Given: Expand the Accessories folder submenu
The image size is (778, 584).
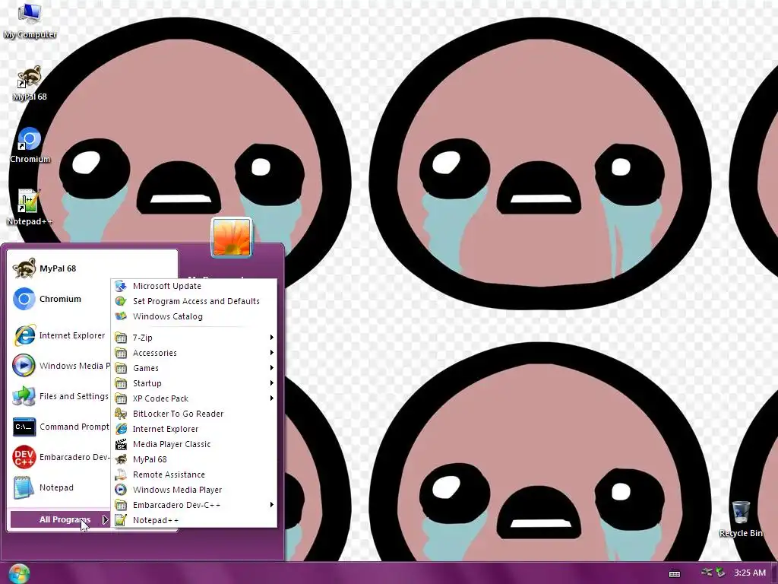Looking at the screenshot, I should click(194, 353).
